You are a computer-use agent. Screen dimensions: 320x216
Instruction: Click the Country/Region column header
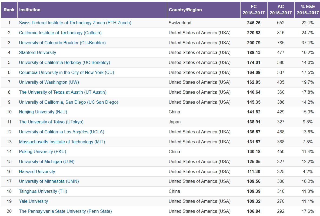204,10
